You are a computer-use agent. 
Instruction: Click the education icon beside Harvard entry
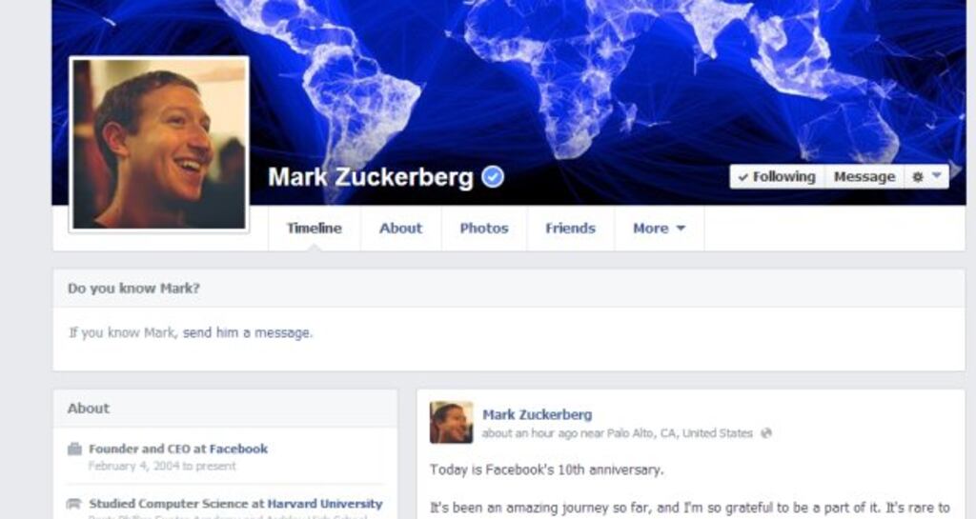point(74,504)
